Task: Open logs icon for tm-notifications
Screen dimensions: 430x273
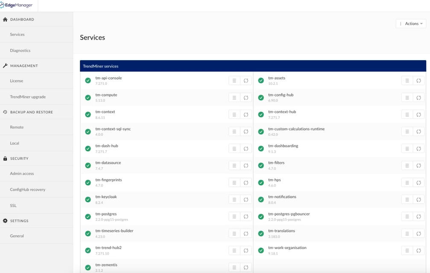Action: (x=407, y=200)
